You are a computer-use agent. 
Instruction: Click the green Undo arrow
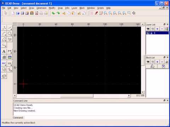[x=53, y=13]
